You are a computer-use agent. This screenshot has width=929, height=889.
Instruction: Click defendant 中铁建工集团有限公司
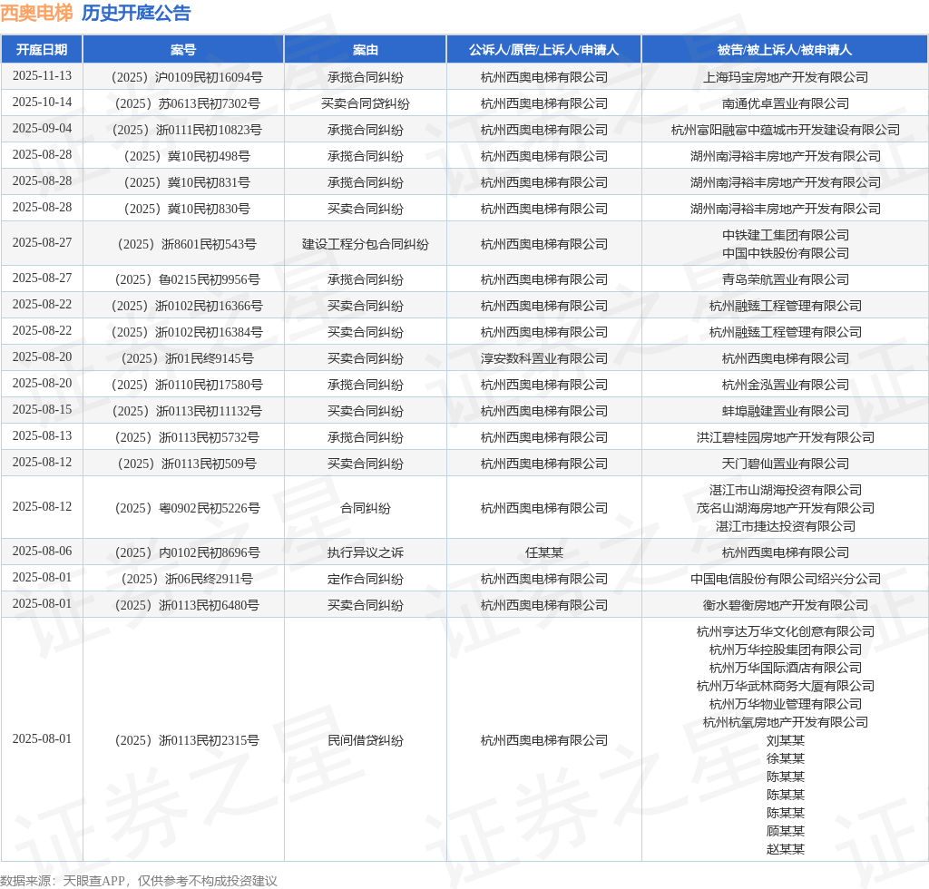click(785, 235)
